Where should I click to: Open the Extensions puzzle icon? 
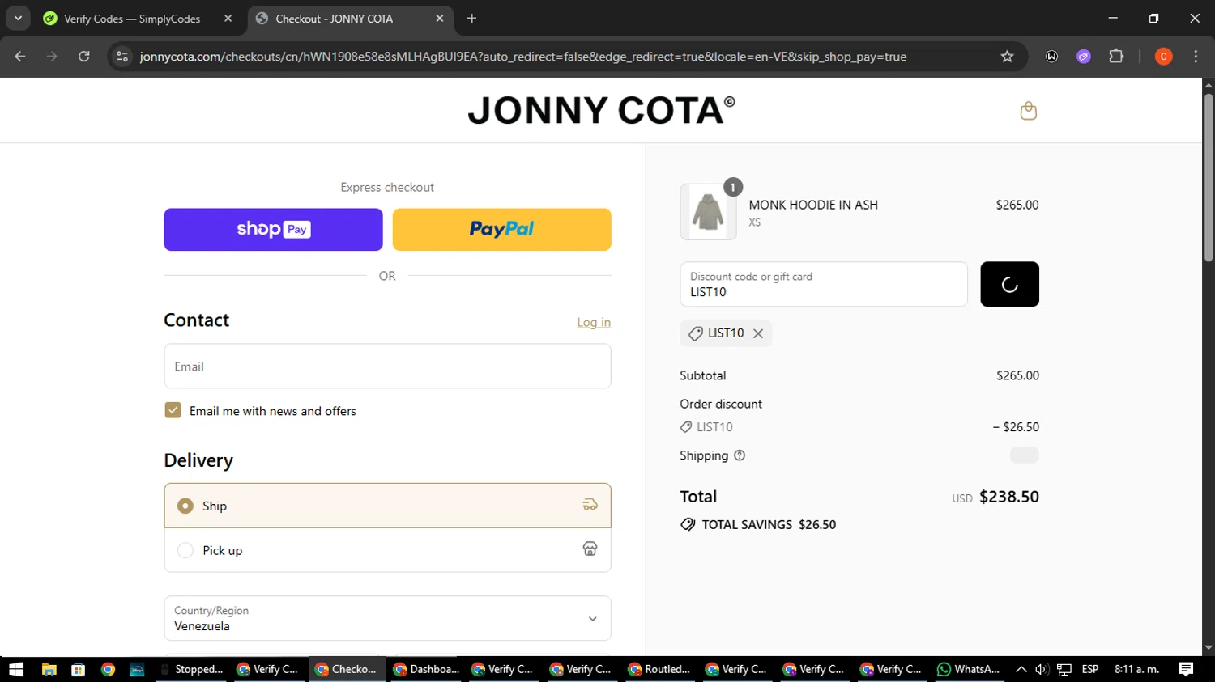coord(1116,57)
